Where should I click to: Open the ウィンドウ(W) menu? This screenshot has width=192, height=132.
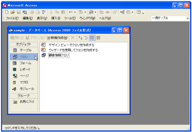(87, 18)
